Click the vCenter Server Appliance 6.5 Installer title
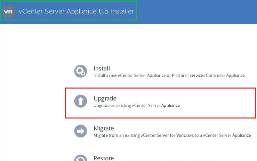 pos(76,11)
